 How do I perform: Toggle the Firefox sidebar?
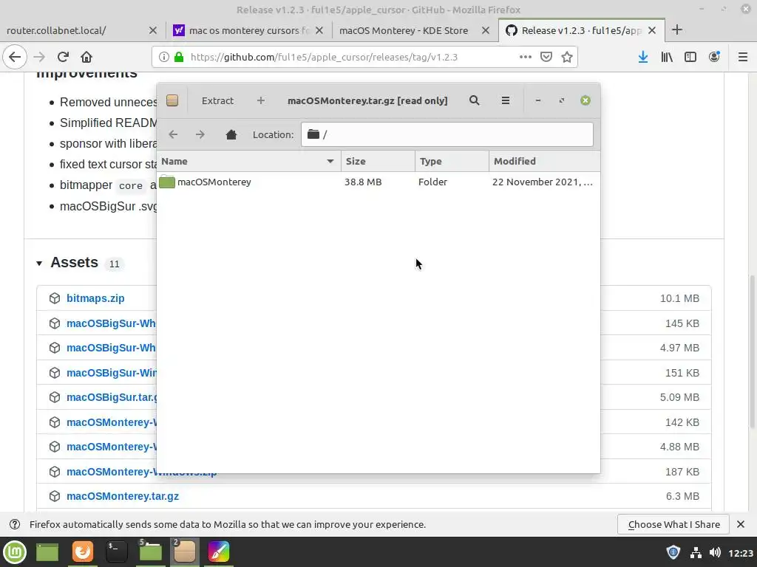tap(690, 57)
